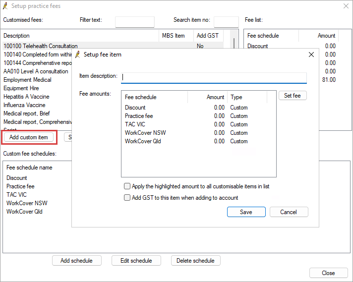This screenshot has height=282, width=353.
Task: Save the new fee item
Action: pos(246,212)
